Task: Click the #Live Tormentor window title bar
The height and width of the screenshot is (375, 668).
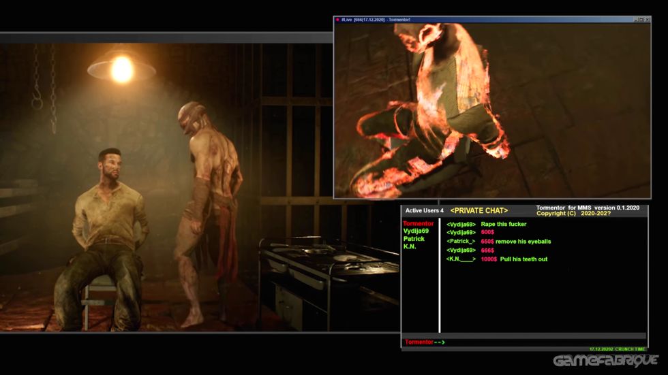Action: click(x=492, y=20)
